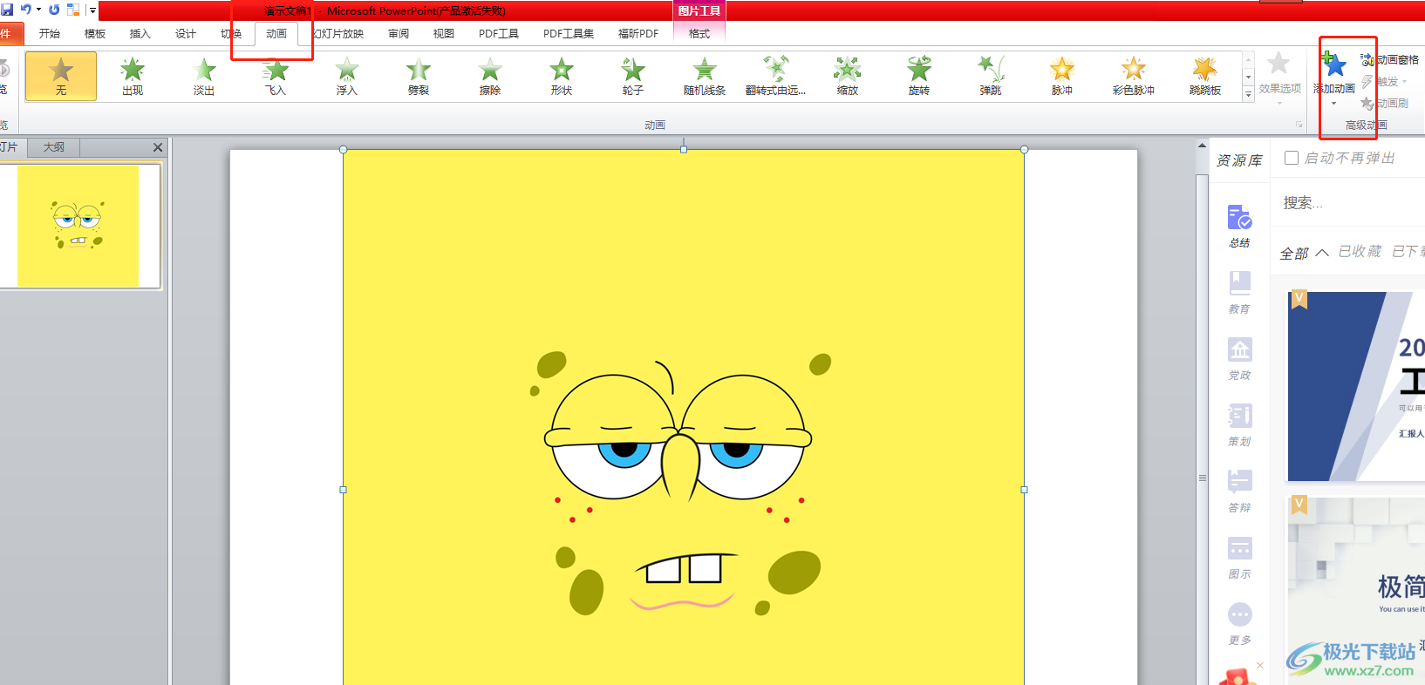Click the Undo arrow icon
1425x685 pixels.
[25, 10]
